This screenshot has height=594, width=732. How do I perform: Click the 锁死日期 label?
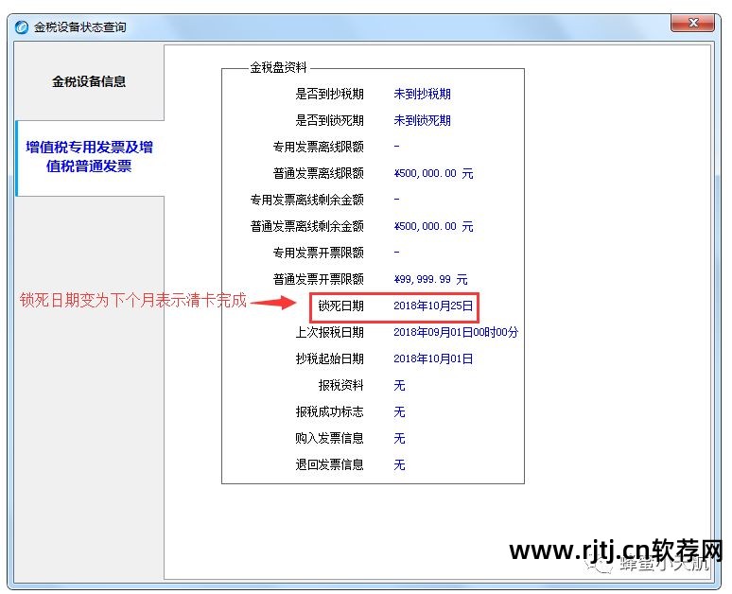click(x=340, y=306)
